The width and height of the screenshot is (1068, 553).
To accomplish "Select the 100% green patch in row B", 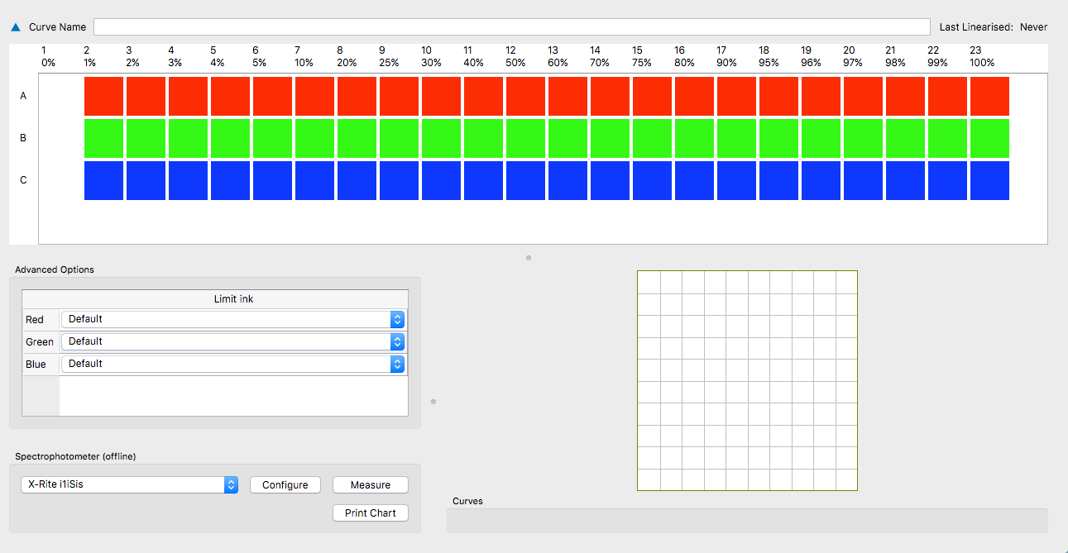I will click(988, 138).
